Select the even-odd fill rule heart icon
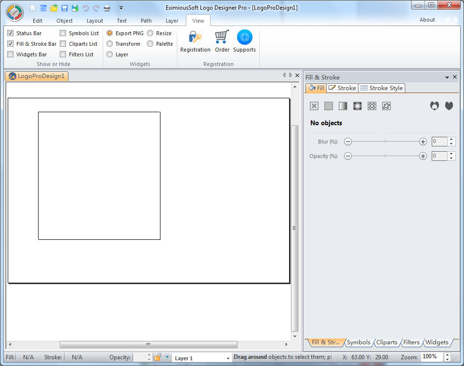Image resolution: width=464 pixels, height=366 pixels. coord(435,106)
